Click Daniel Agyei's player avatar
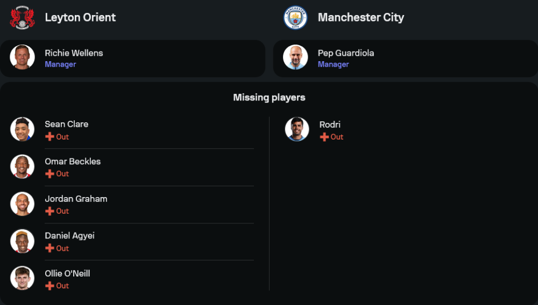The image size is (538, 305). coord(23,241)
